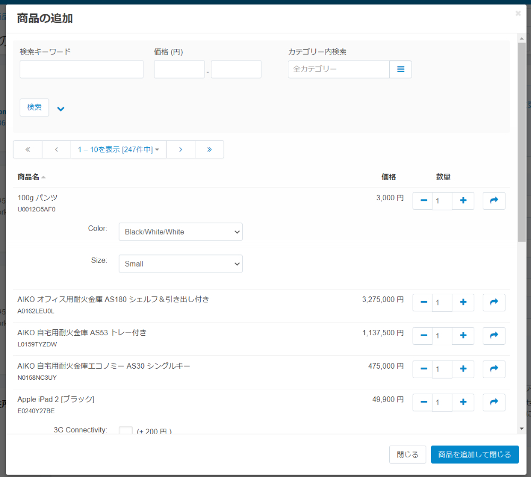Click quantity field for Apple iPad 2

pos(442,402)
